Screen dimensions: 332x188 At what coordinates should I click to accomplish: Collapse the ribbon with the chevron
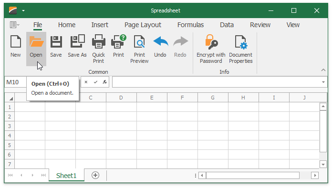323,70
